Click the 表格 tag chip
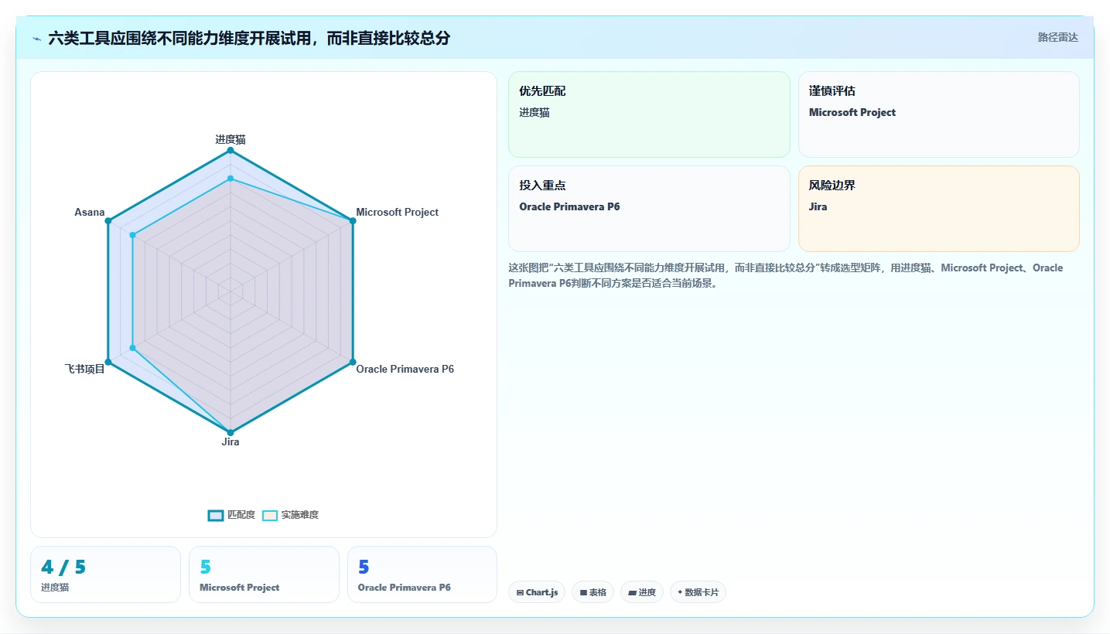The height and width of the screenshot is (634, 1110). click(x=593, y=592)
